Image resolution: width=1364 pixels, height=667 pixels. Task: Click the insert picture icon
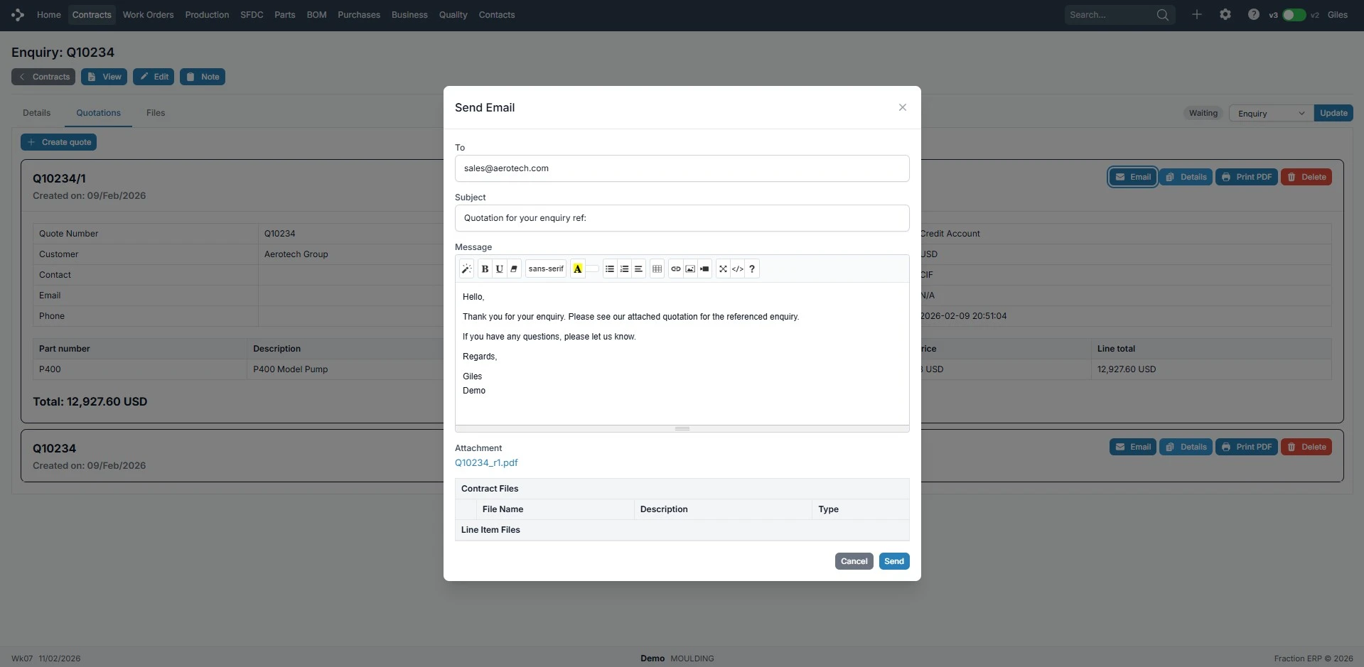690,269
